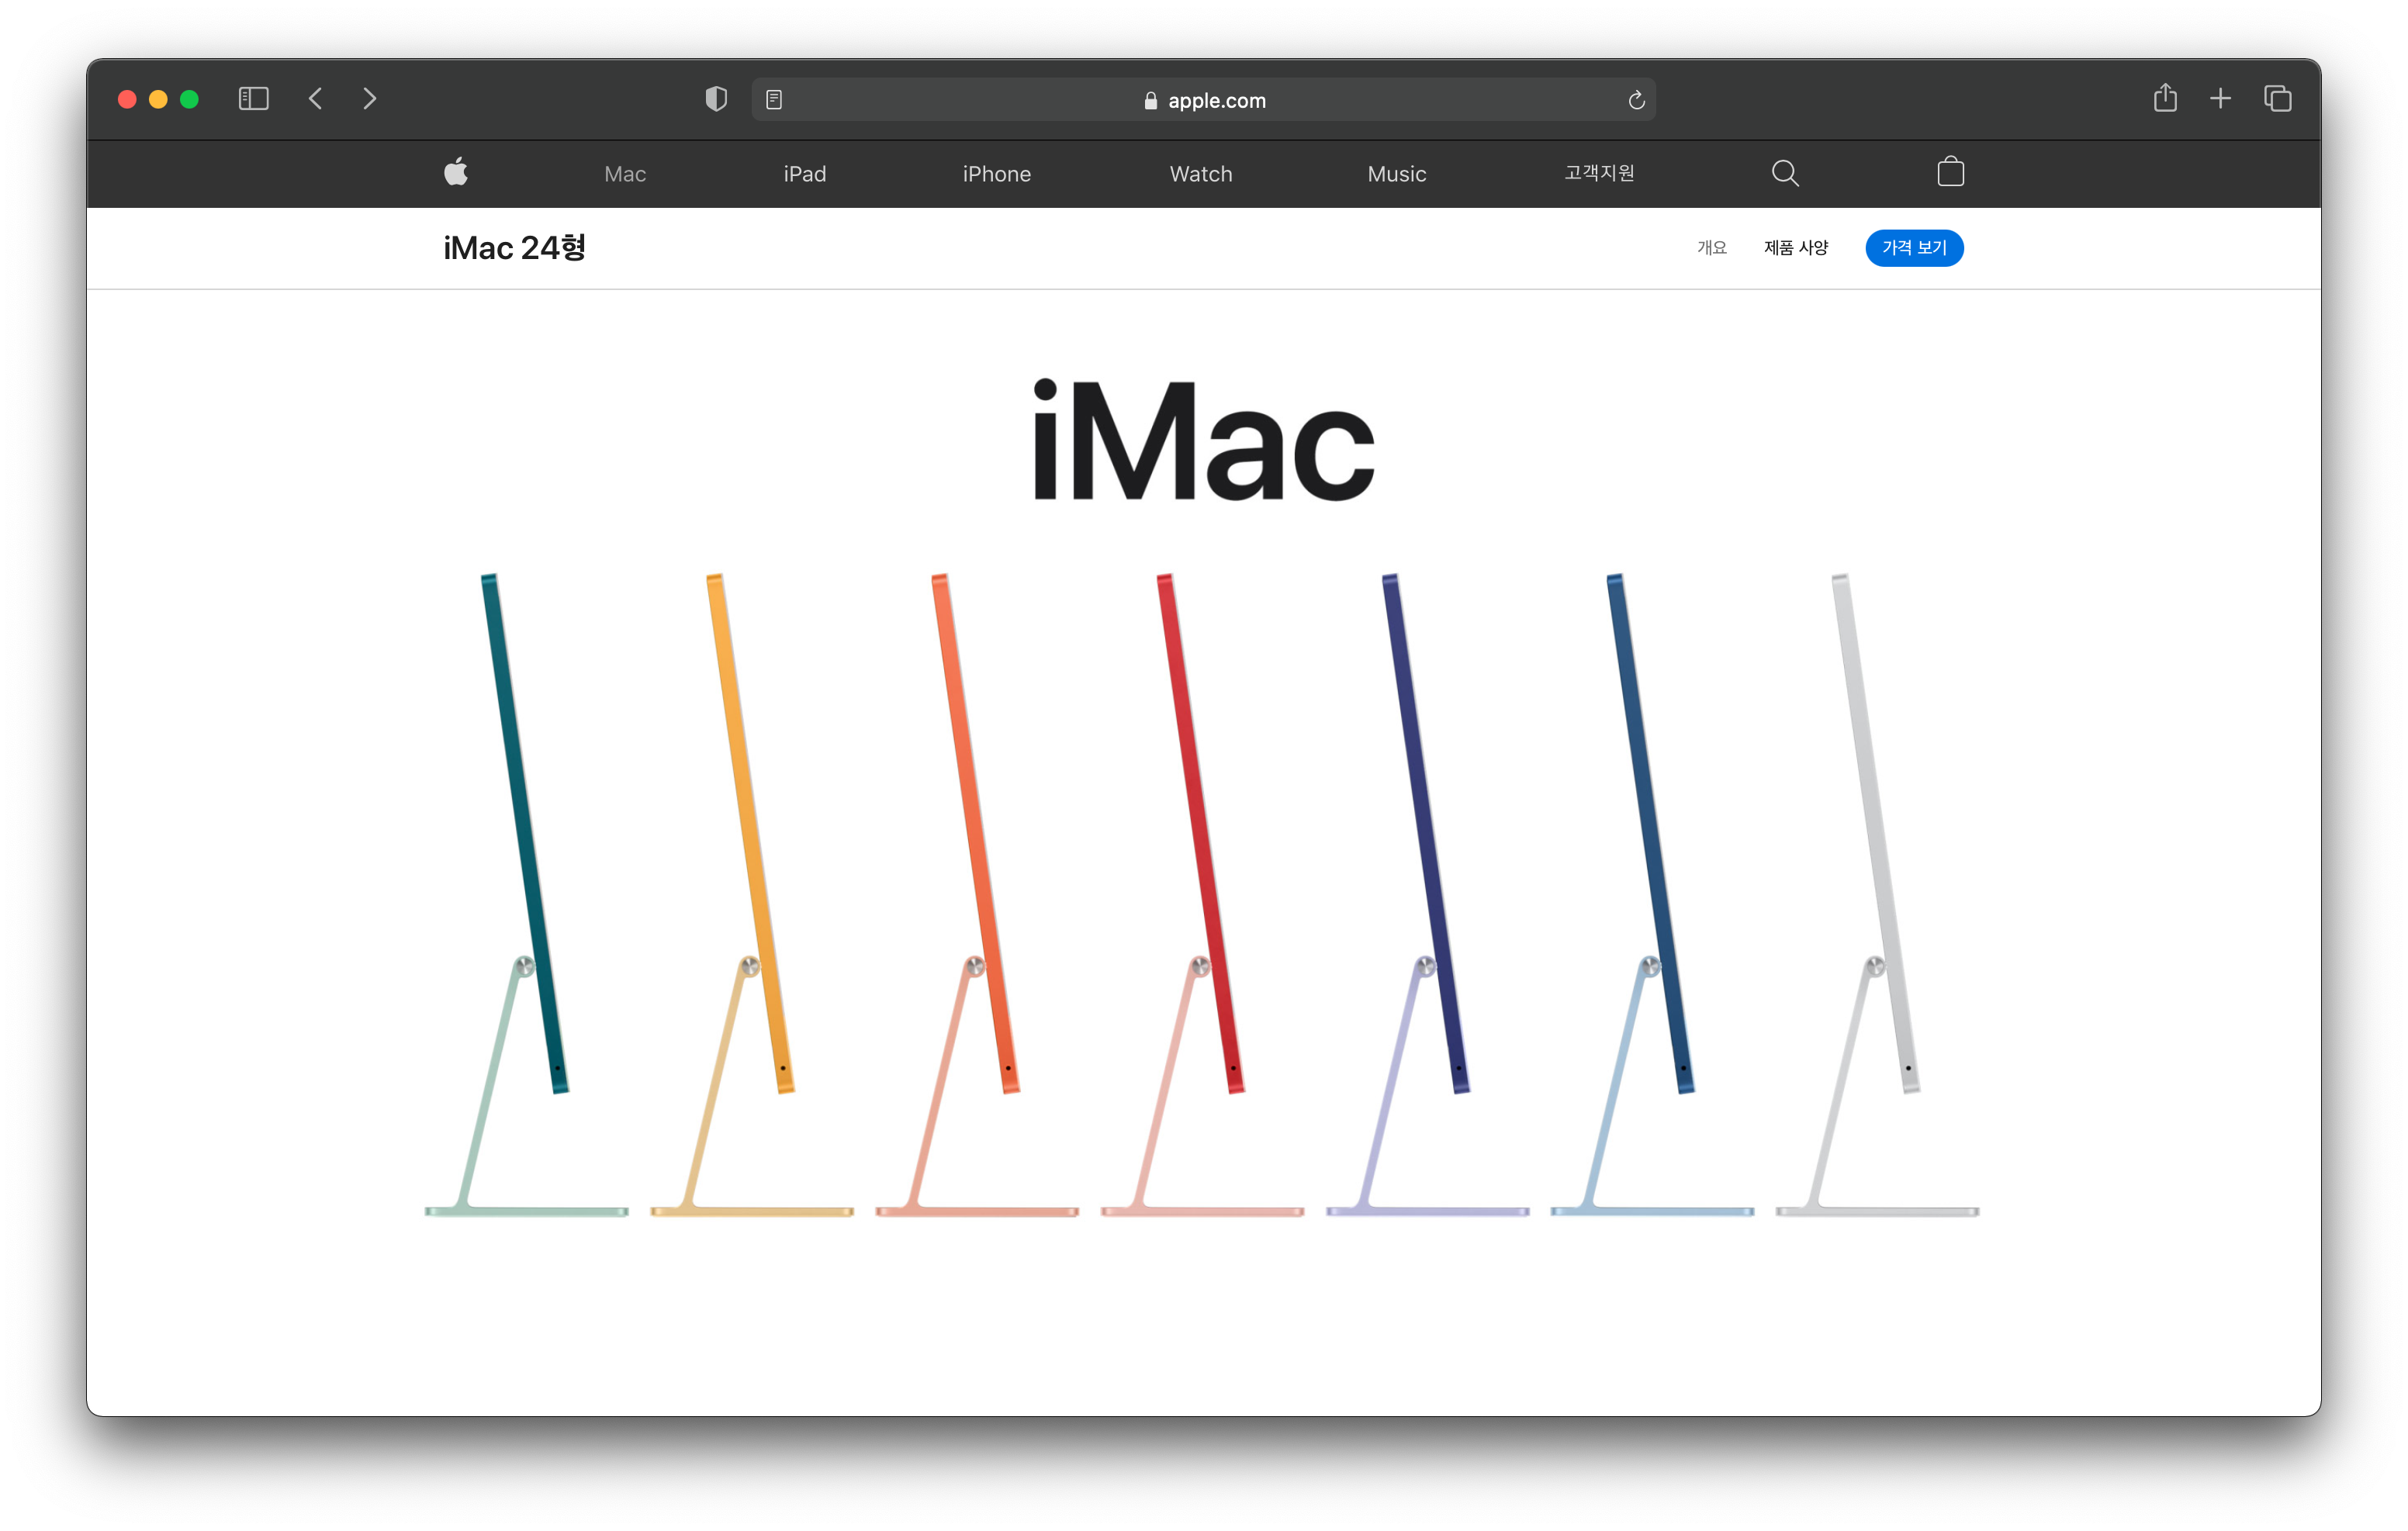This screenshot has height=1531, width=2408.
Task: Open the Music menu item
Action: click(1397, 174)
